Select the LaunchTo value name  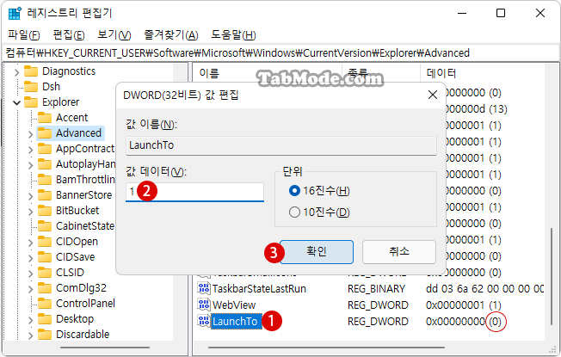click(x=235, y=322)
